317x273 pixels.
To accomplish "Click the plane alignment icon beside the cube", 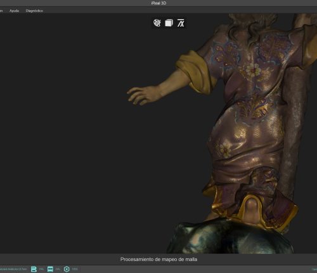I will 181,23.
